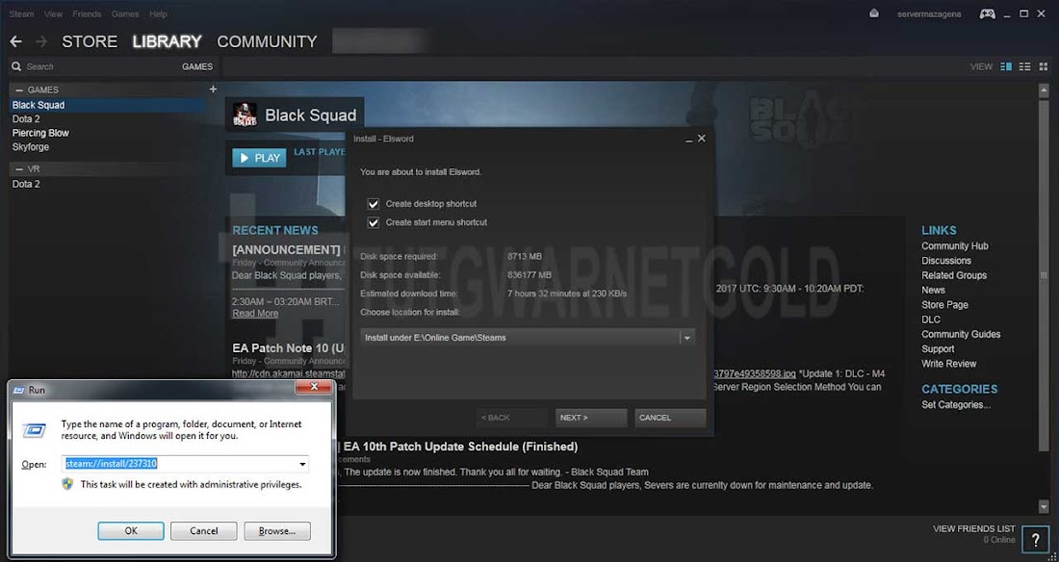Collapse the VR category

(x=19, y=168)
